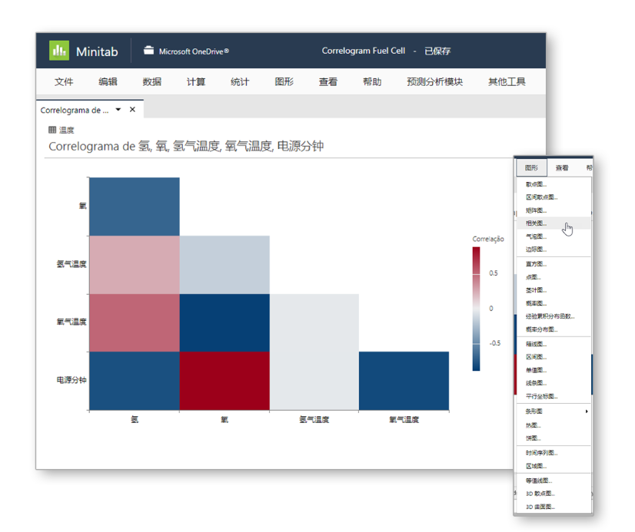Open the 其他工具 menu
This screenshot has height=532, width=635.
click(507, 82)
